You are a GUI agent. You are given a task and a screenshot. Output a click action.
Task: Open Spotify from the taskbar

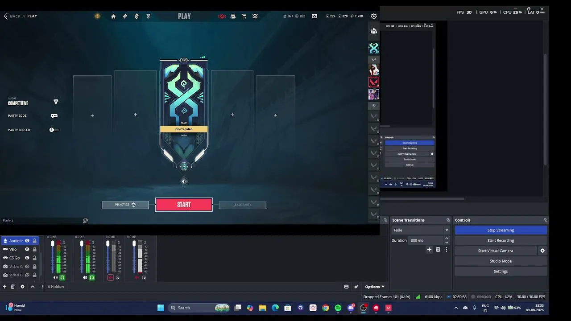338,308
